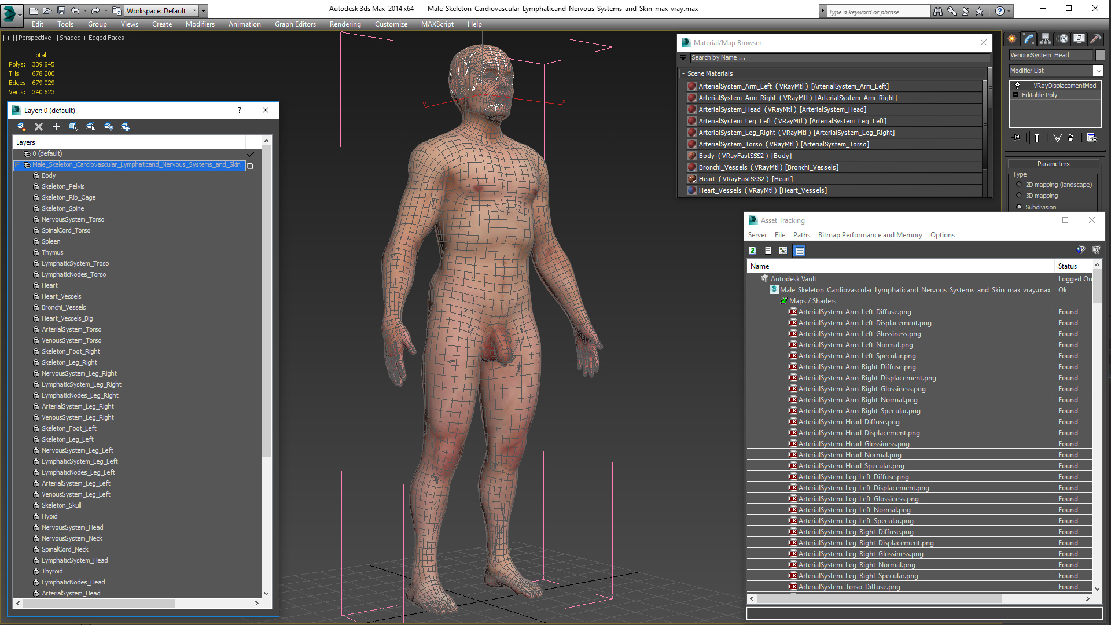1111x625 pixels.
Task: Toggle the VRayDisplacementMod lightbulb on/off
Action: coord(1017,85)
